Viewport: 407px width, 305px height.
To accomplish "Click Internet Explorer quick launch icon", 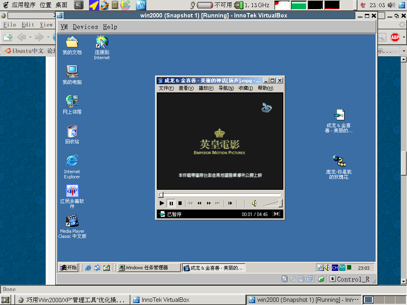I will (x=88, y=268).
